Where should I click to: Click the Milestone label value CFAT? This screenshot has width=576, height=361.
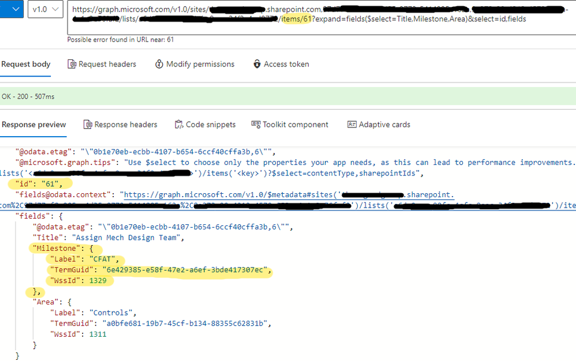click(102, 259)
